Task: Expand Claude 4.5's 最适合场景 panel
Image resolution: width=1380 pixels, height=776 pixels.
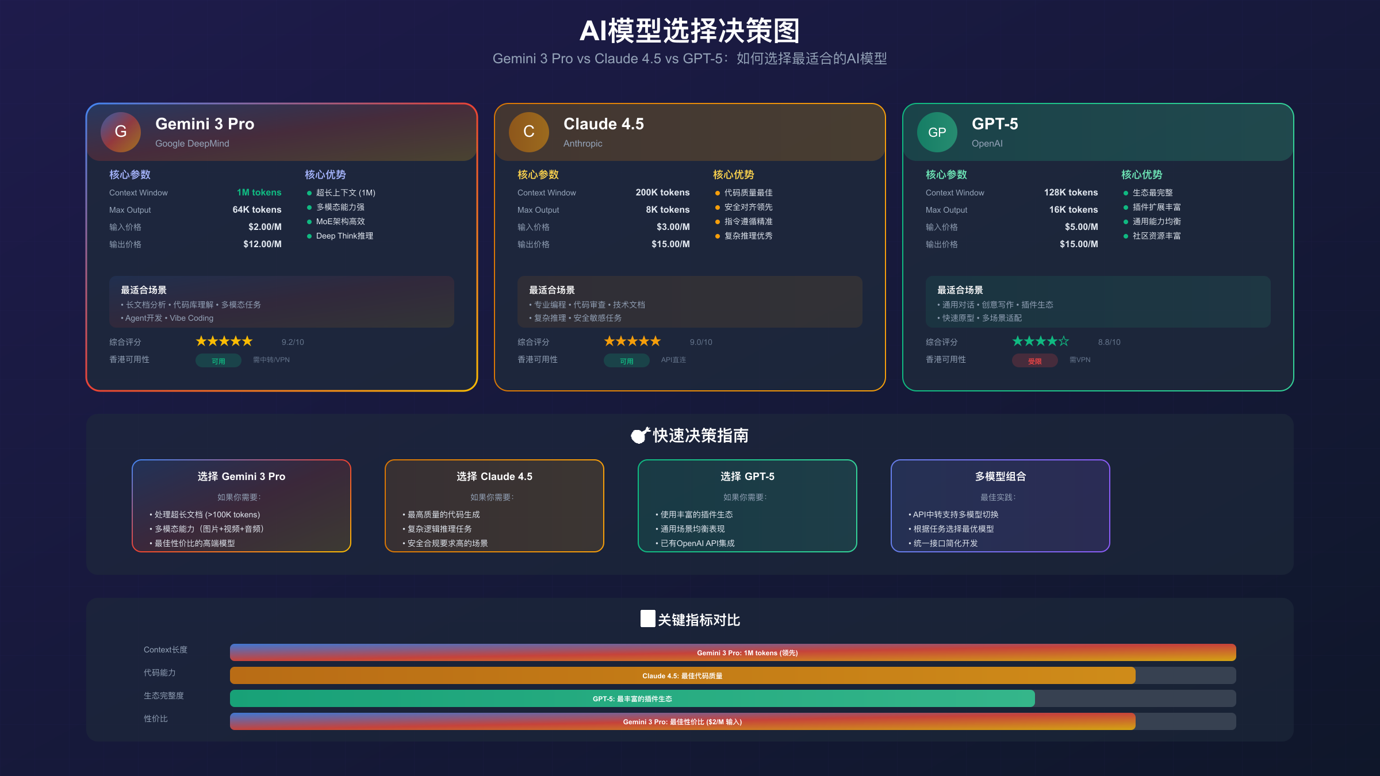Action: [689, 302]
